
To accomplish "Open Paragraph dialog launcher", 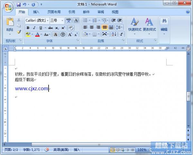I will (x=123, y=40).
